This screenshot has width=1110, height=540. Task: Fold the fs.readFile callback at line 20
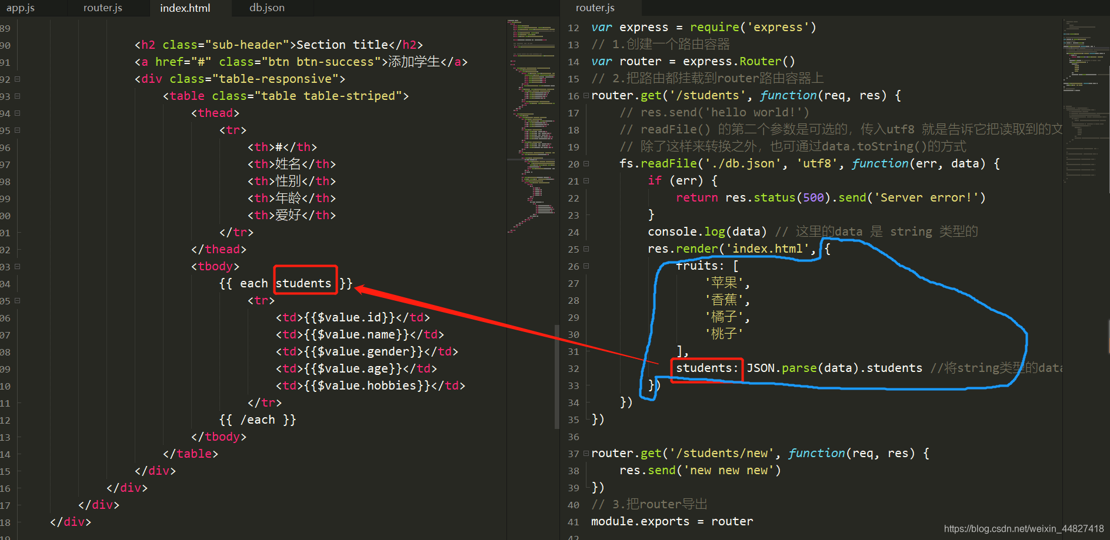coord(586,164)
